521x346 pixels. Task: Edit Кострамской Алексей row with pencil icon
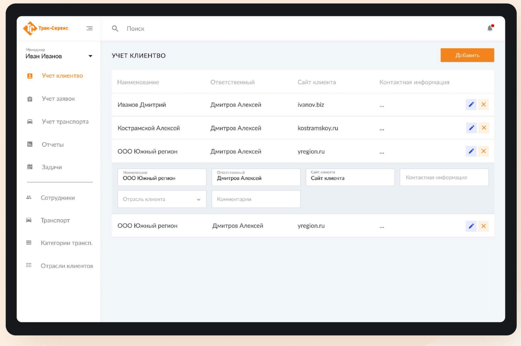tap(471, 128)
